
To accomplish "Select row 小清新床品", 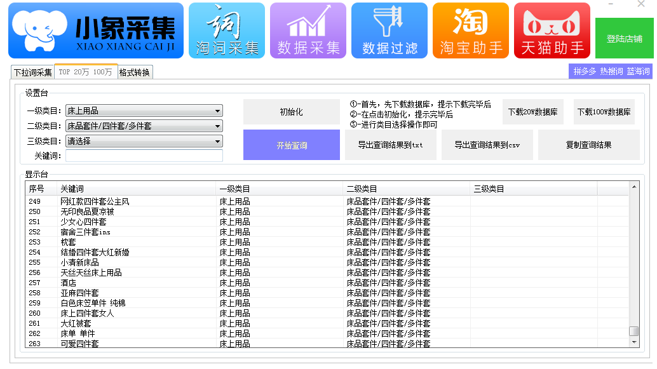I will 327,262.
